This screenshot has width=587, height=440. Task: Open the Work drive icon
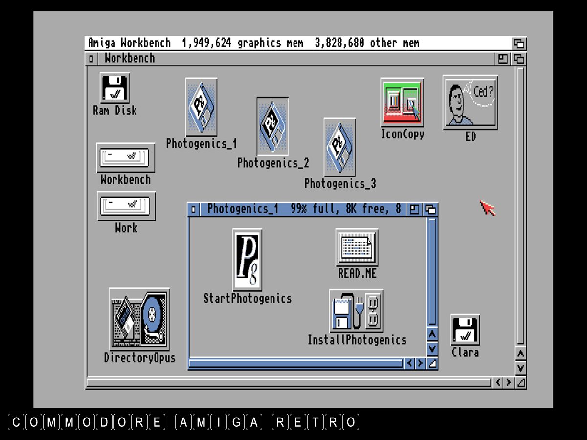(x=126, y=205)
